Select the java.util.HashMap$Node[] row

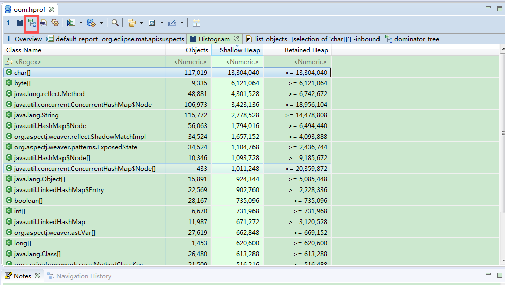[x=167, y=157]
